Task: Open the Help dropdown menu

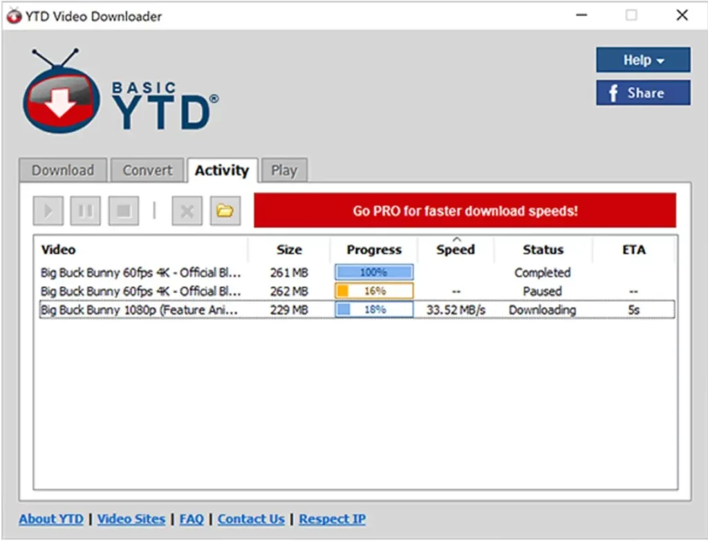Action: (642, 60)
